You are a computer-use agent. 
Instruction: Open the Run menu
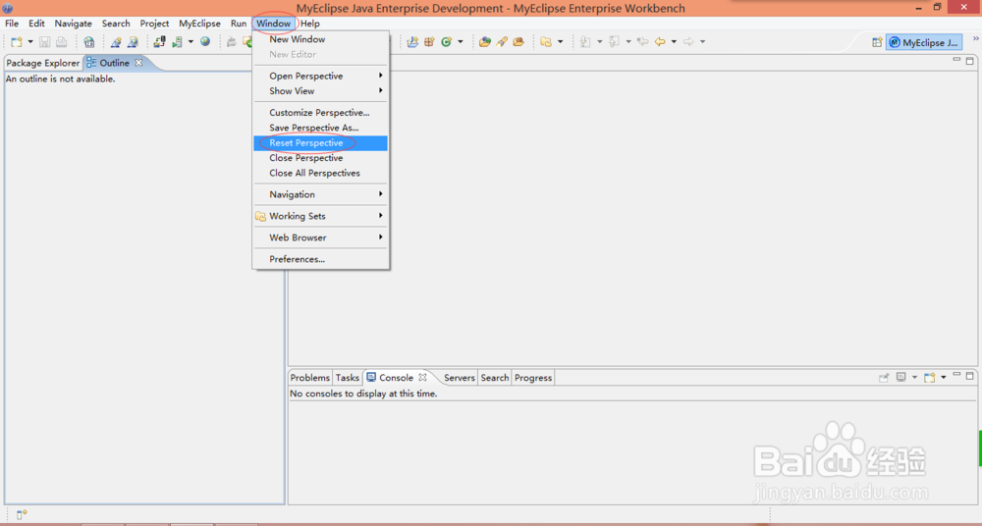(x=239, y=24)
